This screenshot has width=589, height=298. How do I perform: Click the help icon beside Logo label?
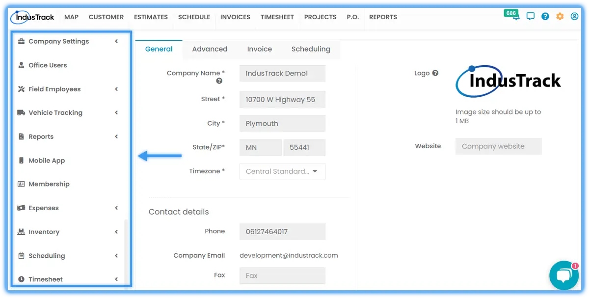point(435,73)
